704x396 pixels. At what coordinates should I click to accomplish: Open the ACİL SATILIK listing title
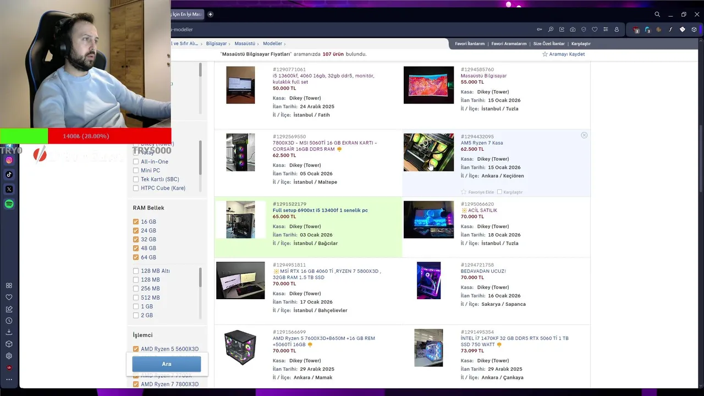click(479, 210)
